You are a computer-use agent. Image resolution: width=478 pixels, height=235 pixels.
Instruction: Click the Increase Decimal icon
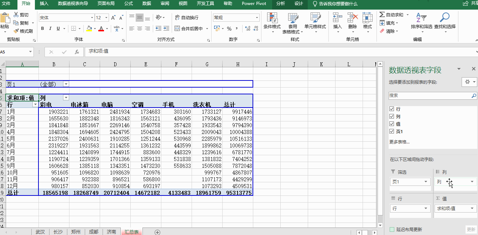click(x=248, y=28)
